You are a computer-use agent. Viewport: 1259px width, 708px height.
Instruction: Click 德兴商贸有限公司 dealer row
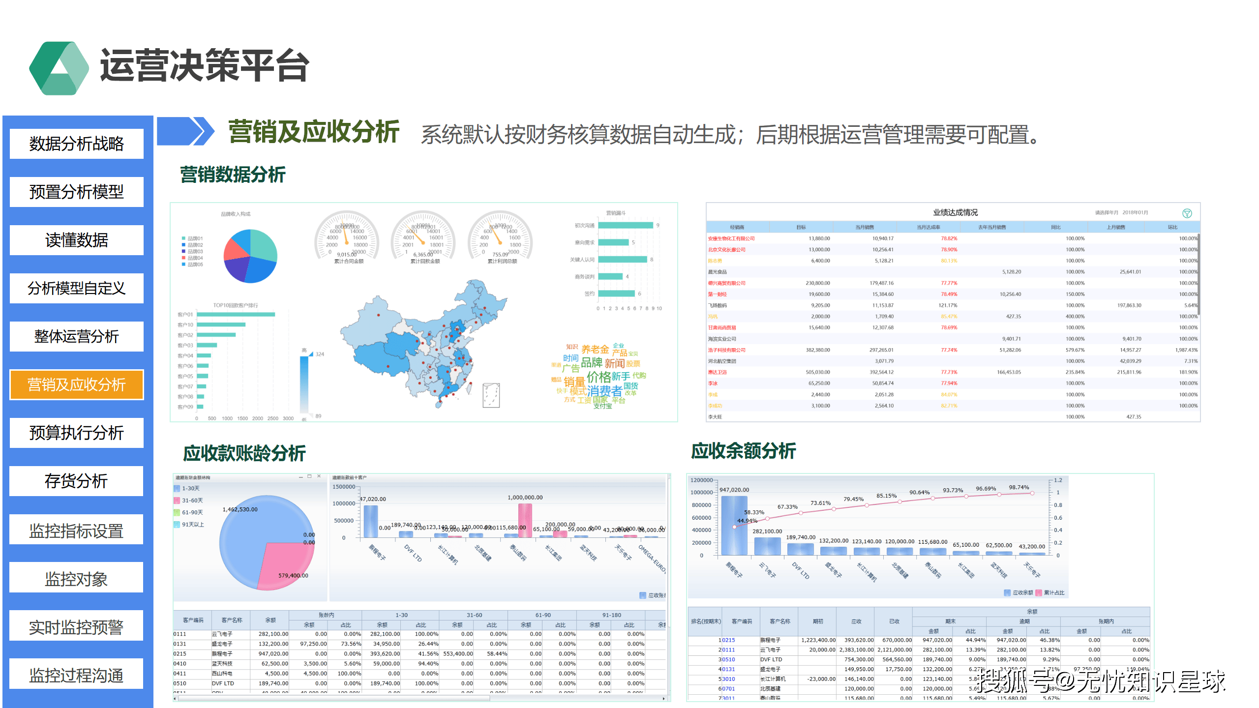tap(953, 283)
